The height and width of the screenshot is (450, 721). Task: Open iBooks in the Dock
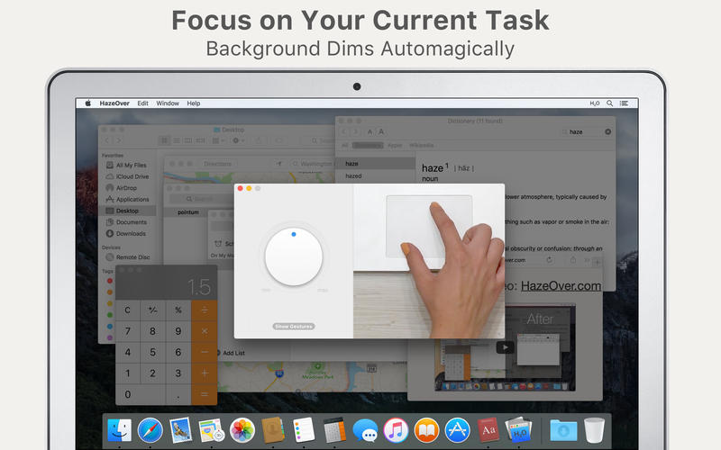[426, 431]
